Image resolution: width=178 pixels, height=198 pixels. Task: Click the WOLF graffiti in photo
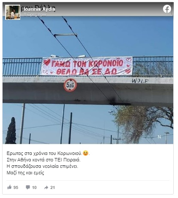[140, 81]
